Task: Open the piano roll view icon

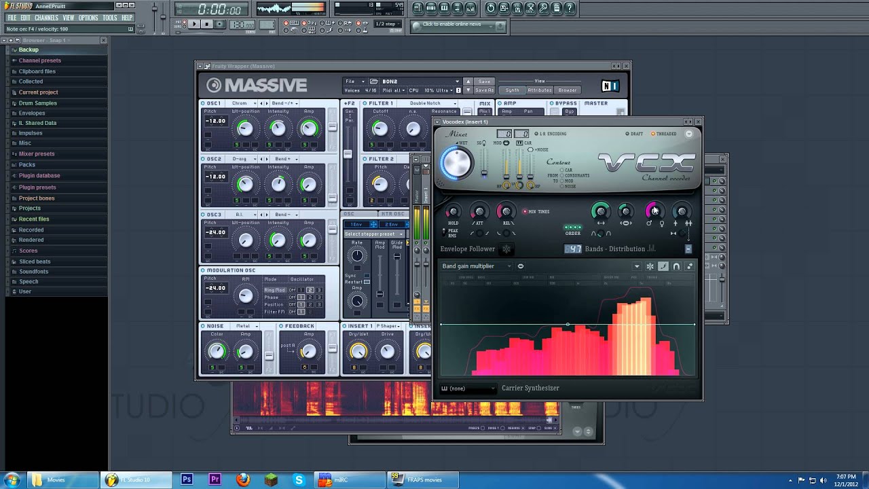Action: 444,8
